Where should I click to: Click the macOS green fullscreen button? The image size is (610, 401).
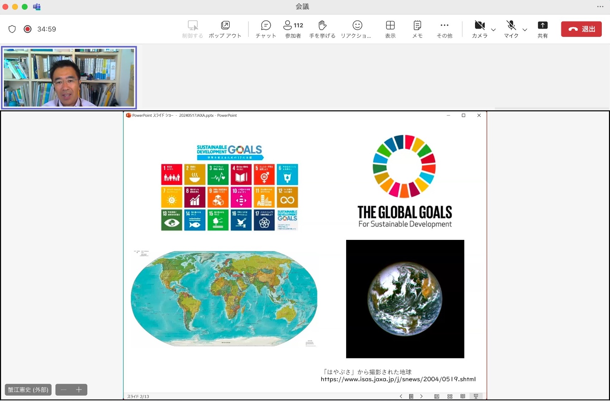point(25,7)
